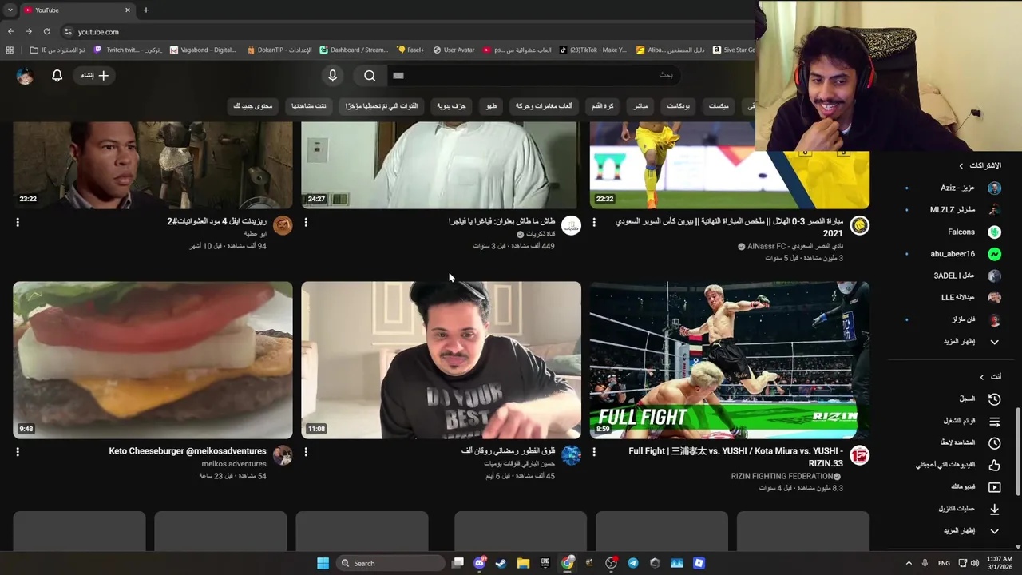This screenshot has width=1022, height=575.
Task: Open options menu for Resident Evil 4 mod video
Action: (18, 222)
